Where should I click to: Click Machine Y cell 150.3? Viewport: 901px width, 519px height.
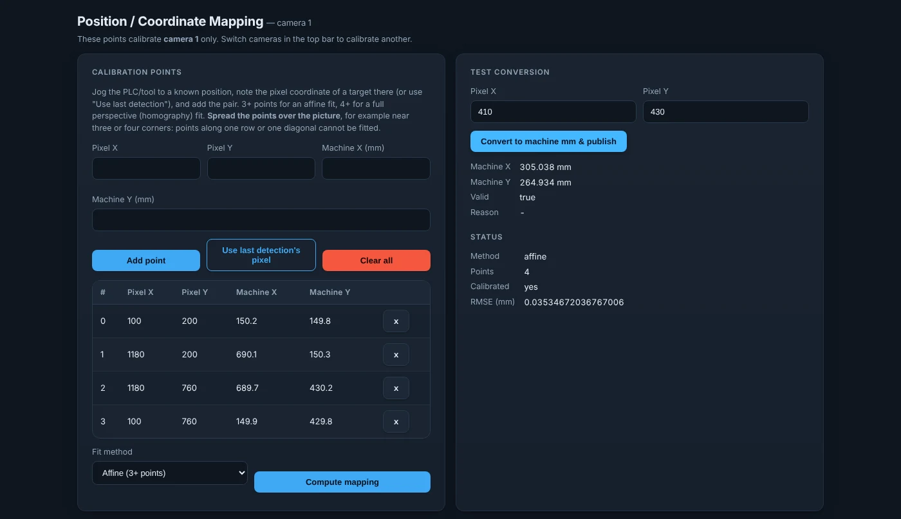(320, 354)
